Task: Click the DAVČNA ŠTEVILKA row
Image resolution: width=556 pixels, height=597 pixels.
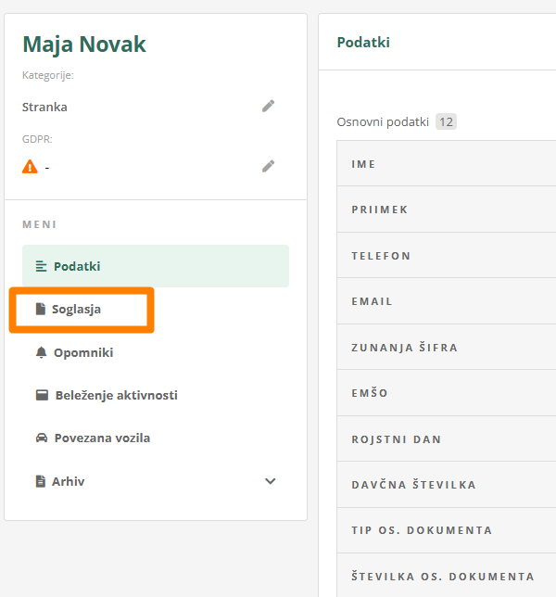Action: [445, 485]
